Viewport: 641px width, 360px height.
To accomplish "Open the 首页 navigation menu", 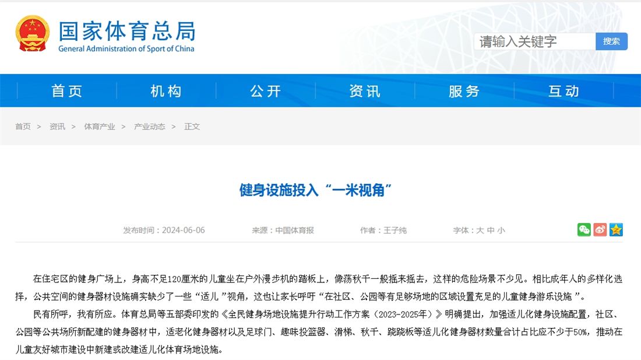I will [67, 90].
